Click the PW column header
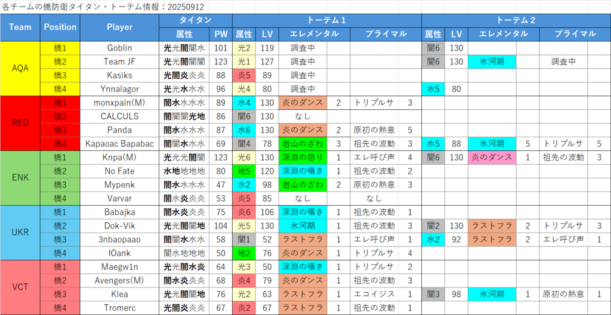The width and height of the screenshot is (611, 315). click(x=221, y=34)
